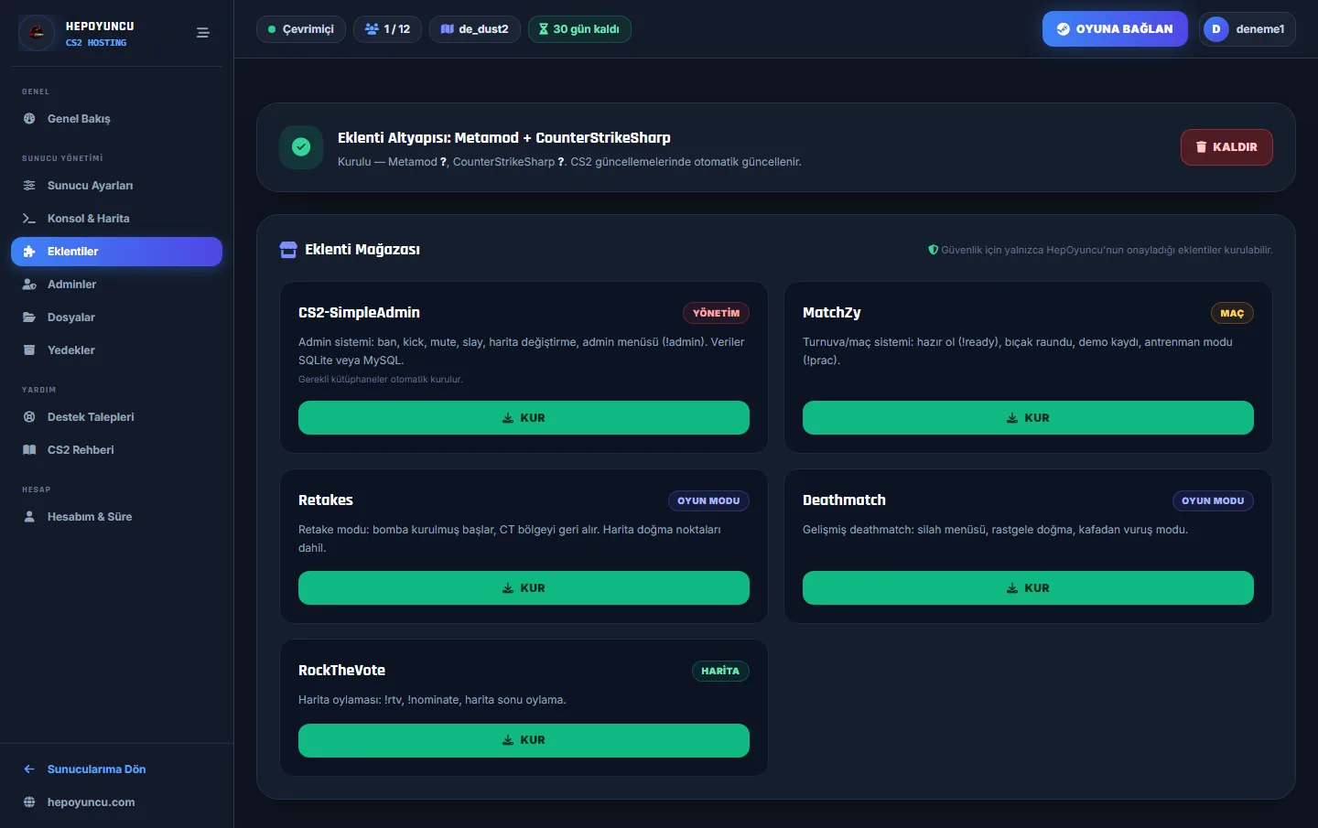Click the hourglass 30 gün kaldı icon
This screenshot has height=828, width=1318.
coord(544,29)
